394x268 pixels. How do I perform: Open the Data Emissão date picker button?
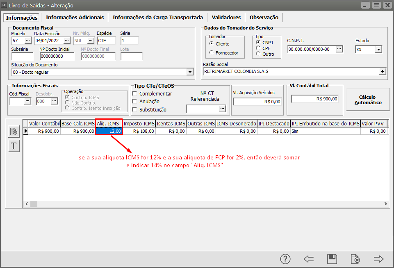pyautogui.click(x=67, y=41)
